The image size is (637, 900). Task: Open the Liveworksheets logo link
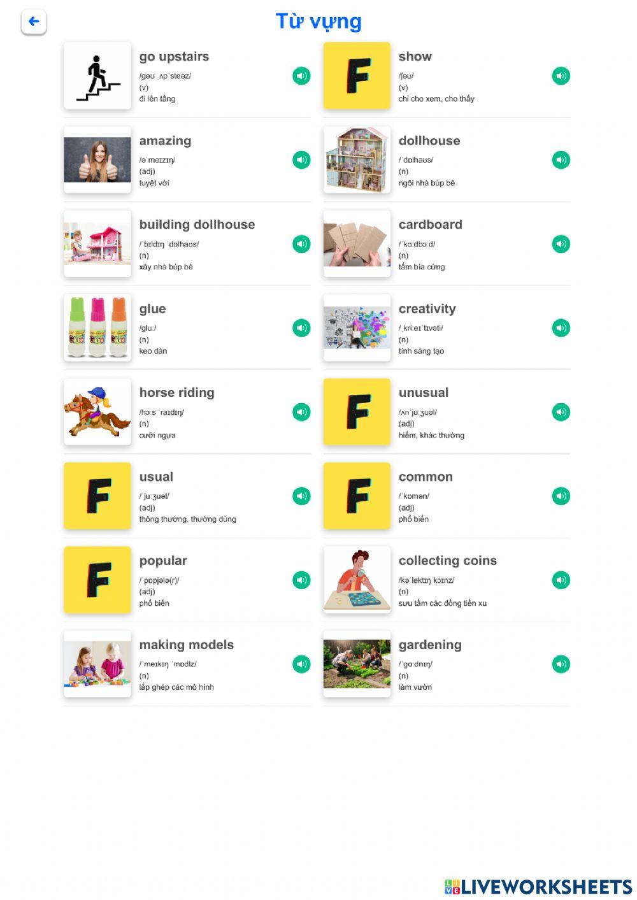tap(538, 887)
